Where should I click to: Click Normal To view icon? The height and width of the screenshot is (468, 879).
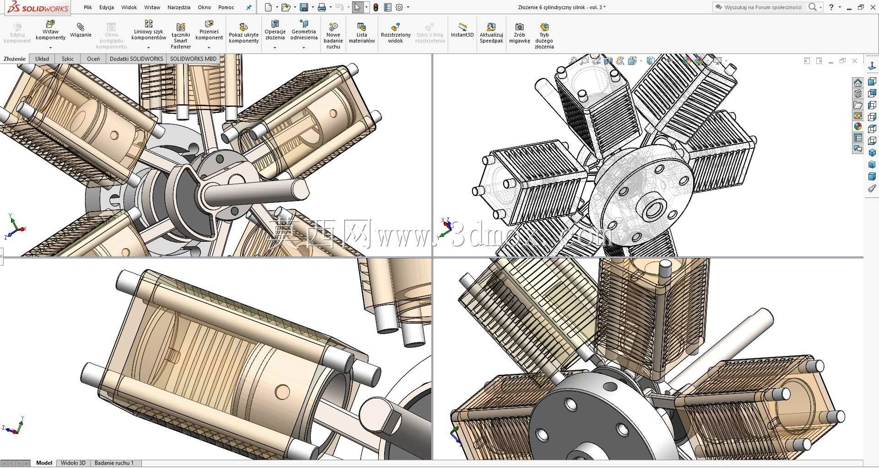[x=872, y=67]
